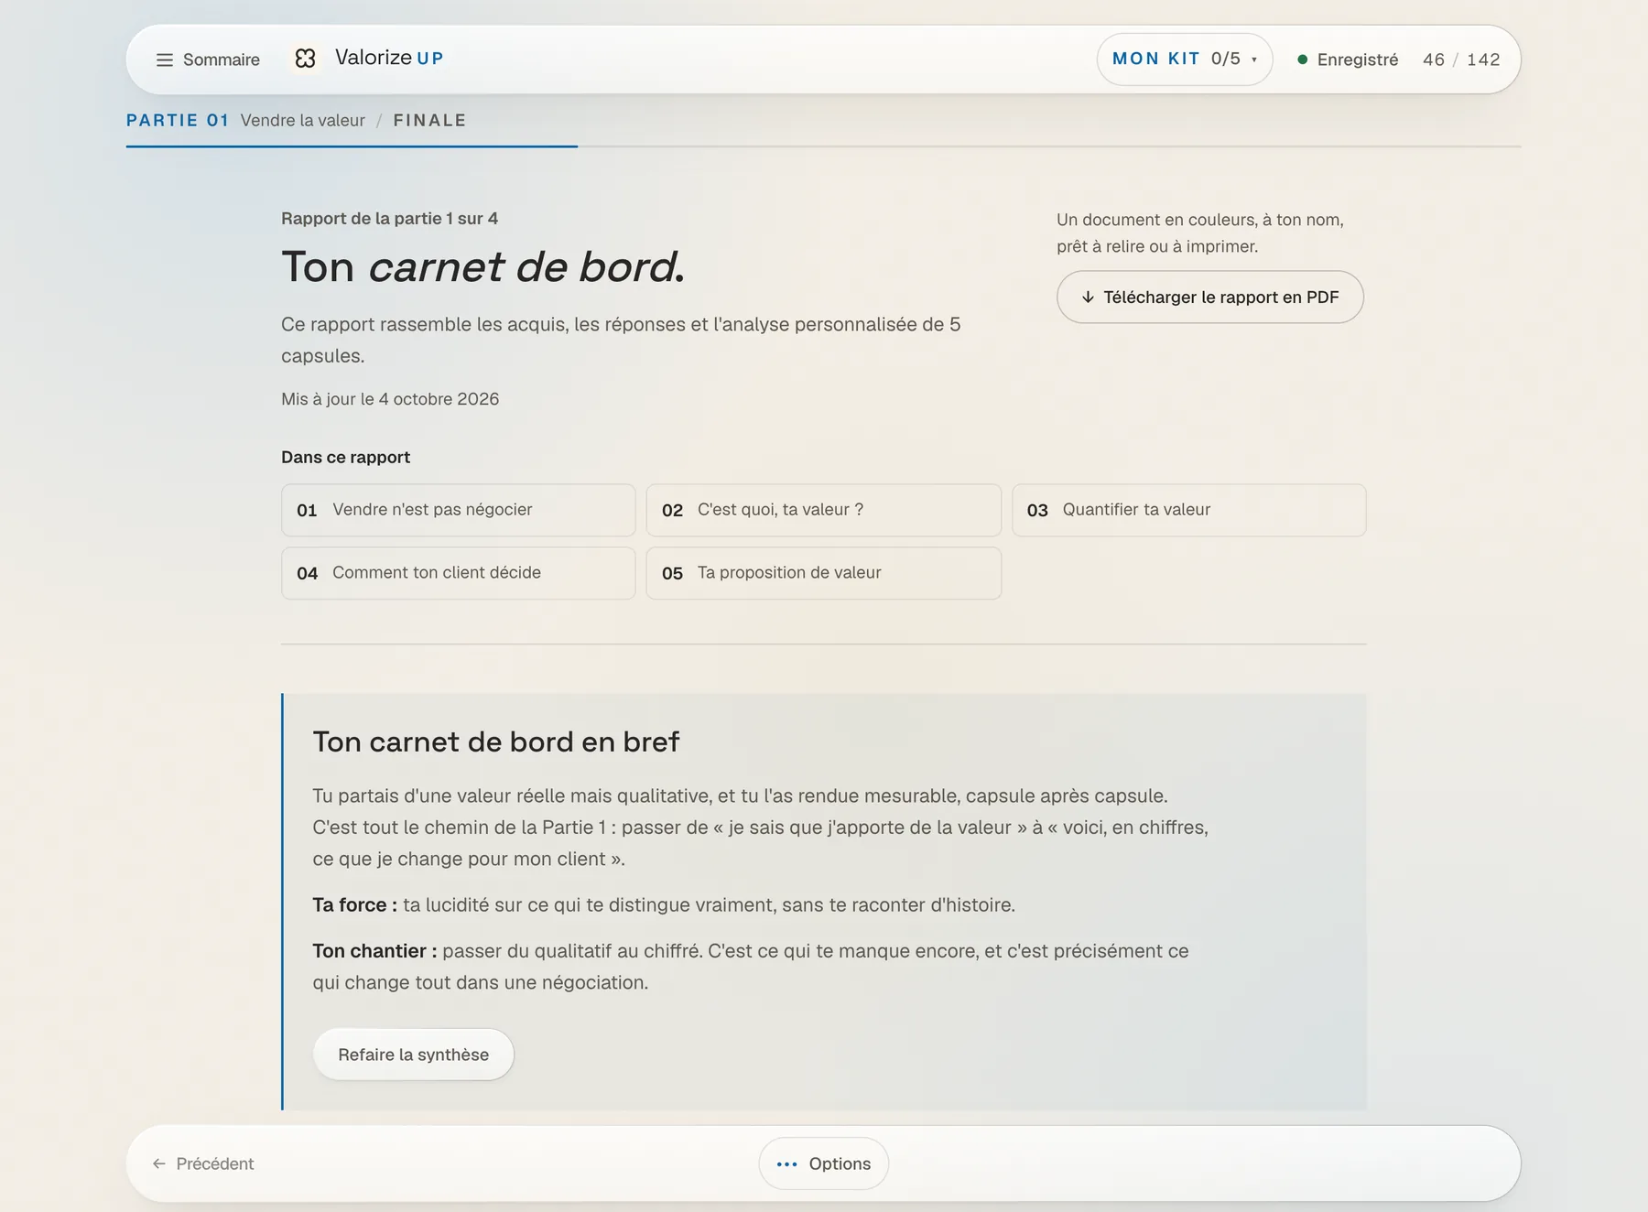Click the Dans ce rapport heading
Image resolution: width=1648 pixels, height=1212 pixels.
pyautogui.click(x=345, y=457)
